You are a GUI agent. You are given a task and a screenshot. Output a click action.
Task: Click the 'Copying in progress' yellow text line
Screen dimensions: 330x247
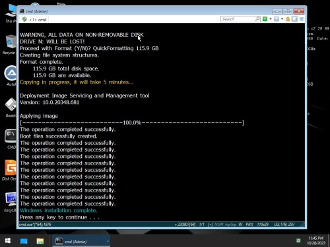(77, 82)
